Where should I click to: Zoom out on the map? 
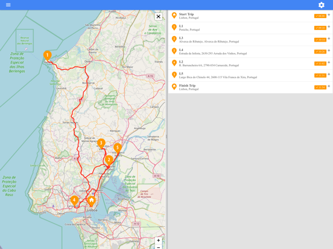[159, 247]
